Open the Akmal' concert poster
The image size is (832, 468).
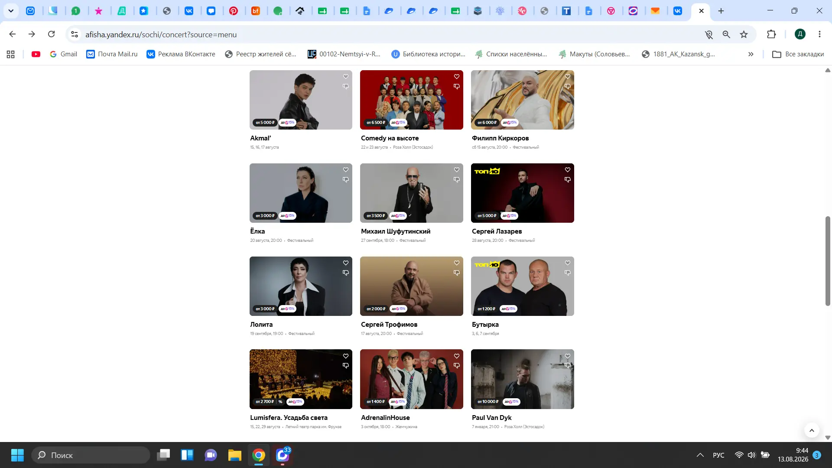(301, 100)
